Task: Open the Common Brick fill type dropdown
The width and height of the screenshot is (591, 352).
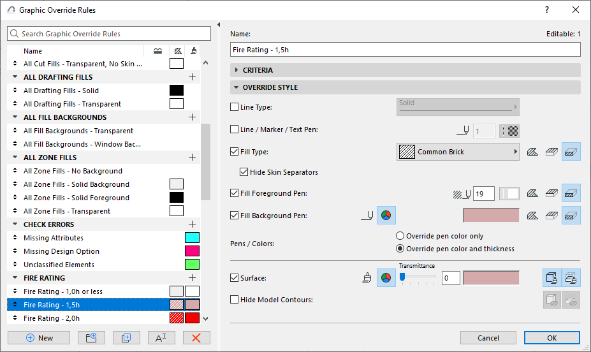Action: (458, 152)
